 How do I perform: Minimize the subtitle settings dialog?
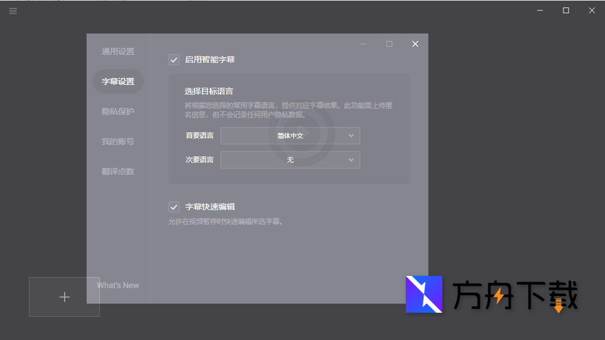[x=363, y=43]
